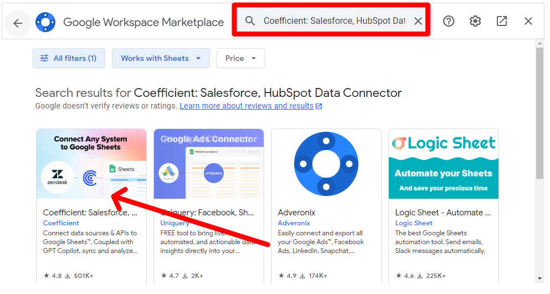550x294 pixels.
Task: Open the Uniquery Google Ads Connector thumbnail
Action: click(x=209, y=164)
